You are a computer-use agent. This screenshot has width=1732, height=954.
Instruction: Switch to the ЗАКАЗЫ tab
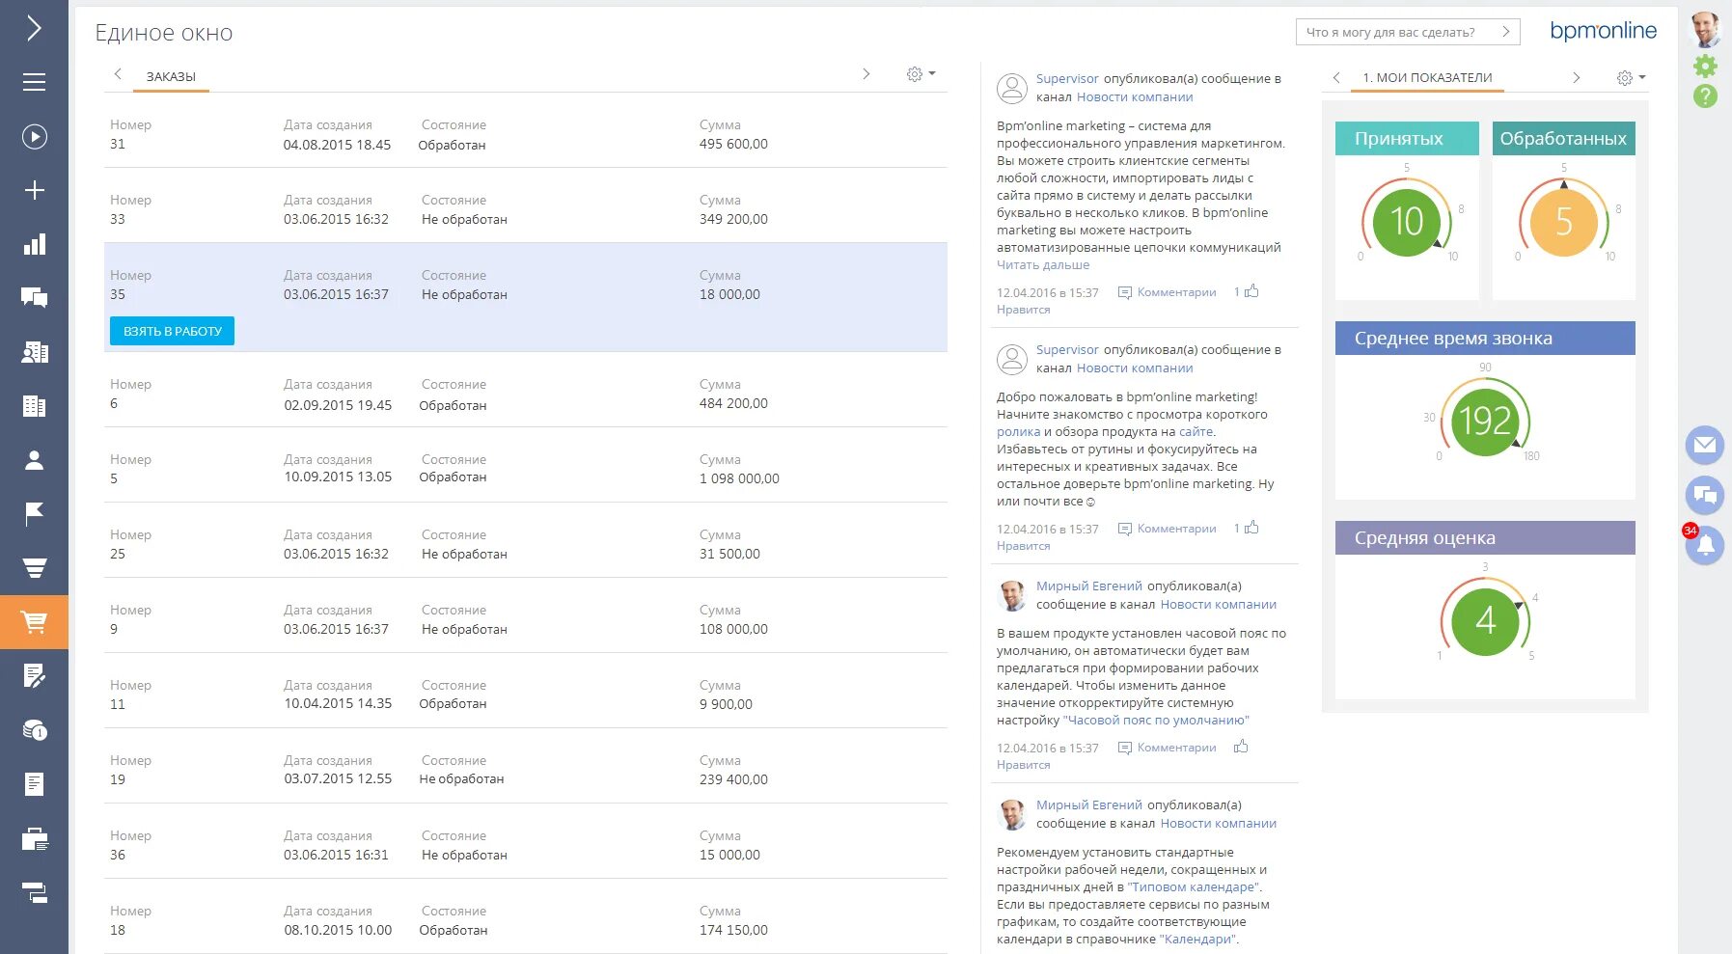coord(171,76)
